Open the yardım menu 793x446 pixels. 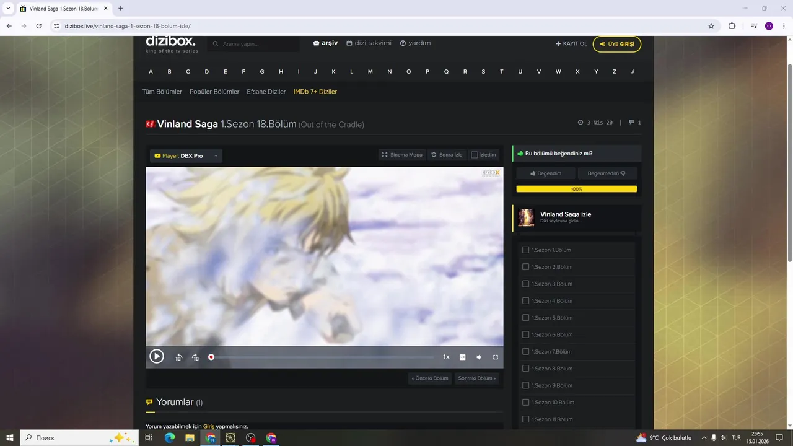point(415,43)
